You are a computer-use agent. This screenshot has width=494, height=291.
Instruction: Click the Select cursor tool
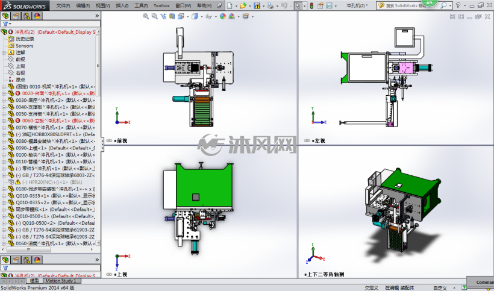pyautogui.click(x=298, y=5)
